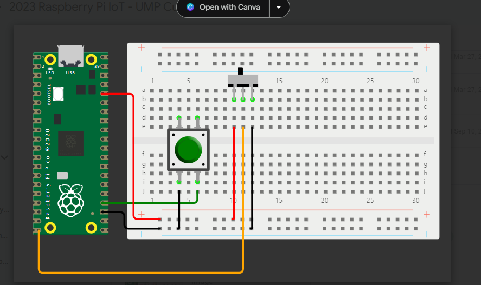Click the dimmed chevron expander behind the preview
The width and height of the screenshot is (481, 285).
point(4,157)
